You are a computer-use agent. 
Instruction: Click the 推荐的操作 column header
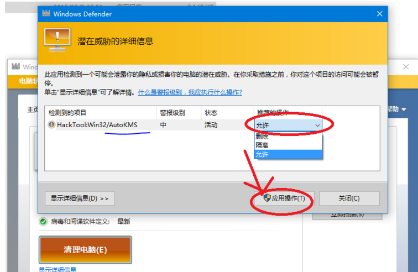[273, 113]
